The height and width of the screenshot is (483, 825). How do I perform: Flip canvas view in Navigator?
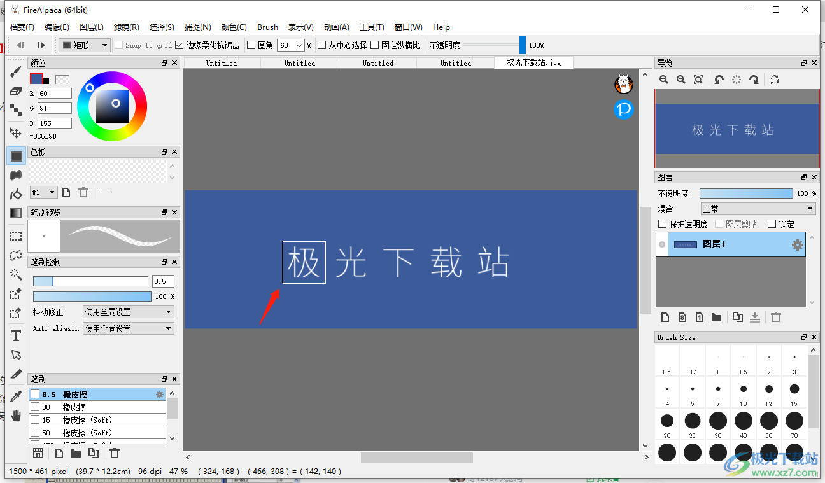pos(775,80)
